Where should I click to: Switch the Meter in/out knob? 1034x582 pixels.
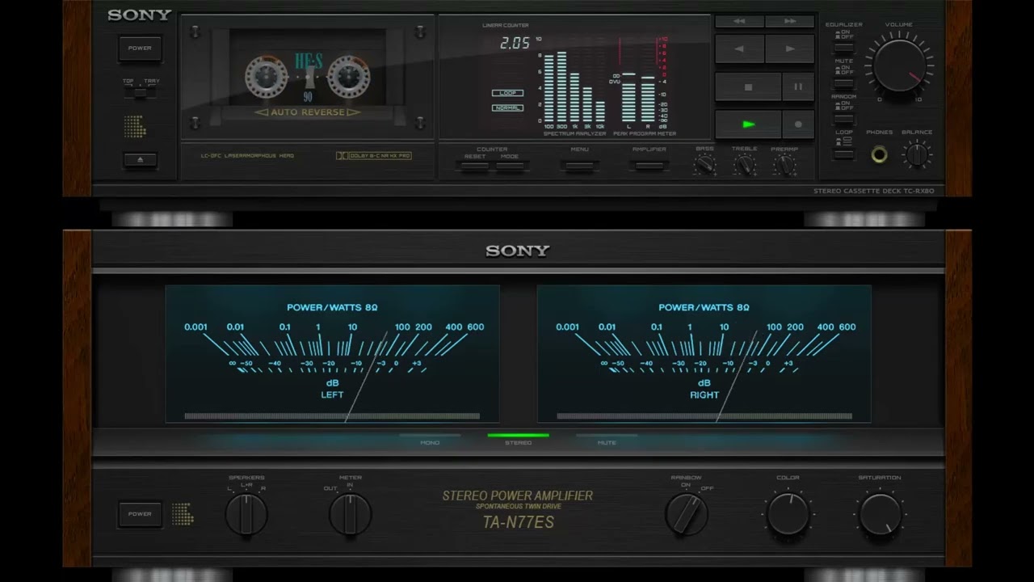coord(351,513)
